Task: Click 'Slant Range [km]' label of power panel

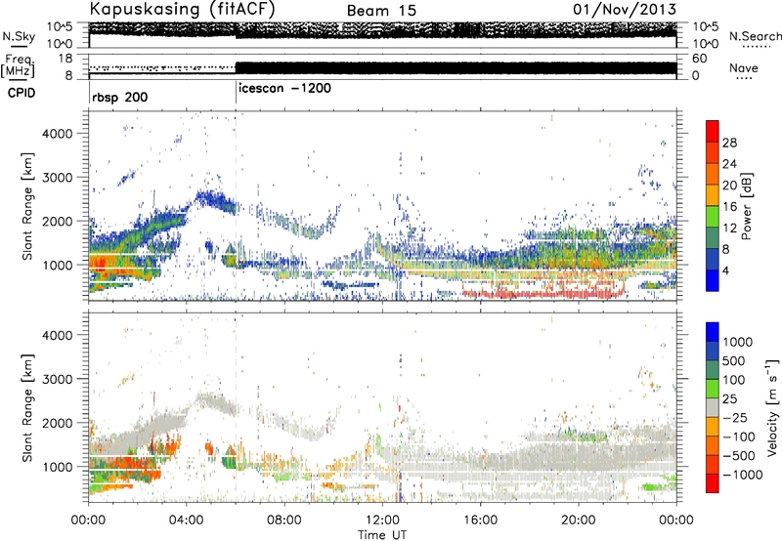Action: tap(27, 207)
